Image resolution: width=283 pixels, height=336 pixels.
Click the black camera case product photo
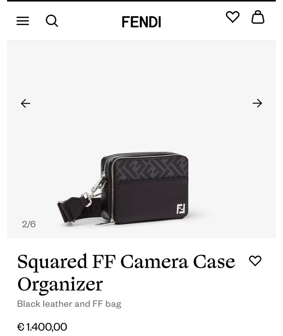pyautogui.click(x=123, y=189)
